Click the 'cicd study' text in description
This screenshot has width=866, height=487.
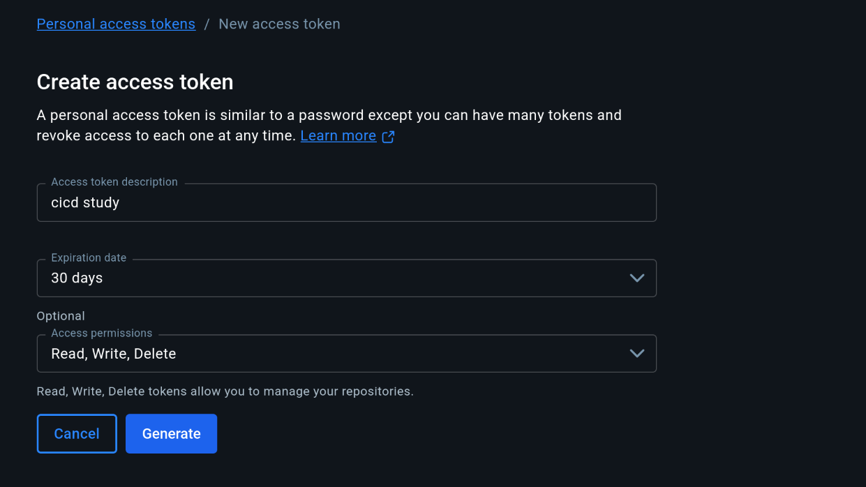pyautogui.click(x=85, y=202)
